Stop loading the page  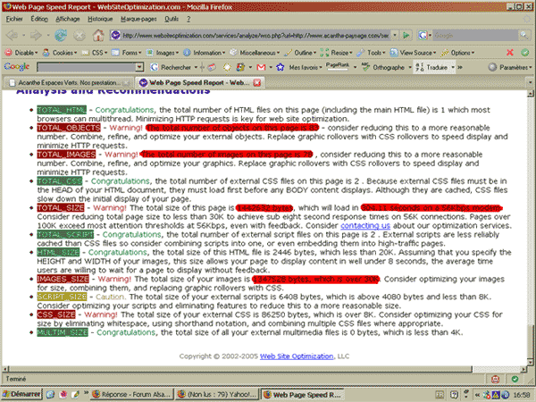point(80,35)
